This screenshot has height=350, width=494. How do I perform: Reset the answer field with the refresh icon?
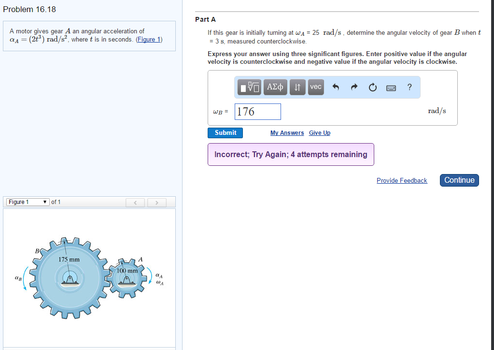click(x=372, y=87)
